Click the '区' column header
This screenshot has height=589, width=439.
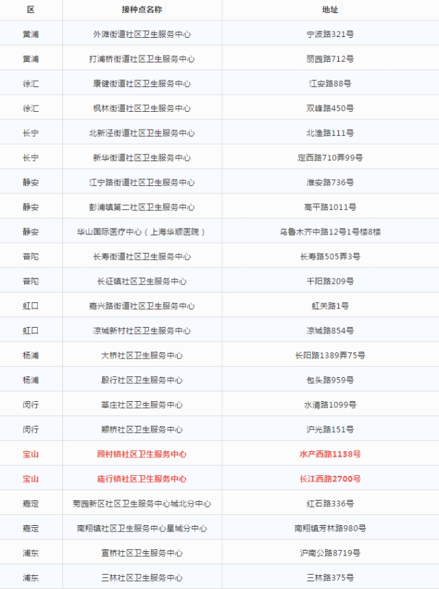(x=31, y=10)
